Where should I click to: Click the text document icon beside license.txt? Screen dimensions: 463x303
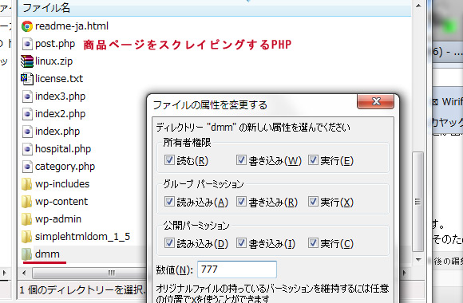click(27, 79)
